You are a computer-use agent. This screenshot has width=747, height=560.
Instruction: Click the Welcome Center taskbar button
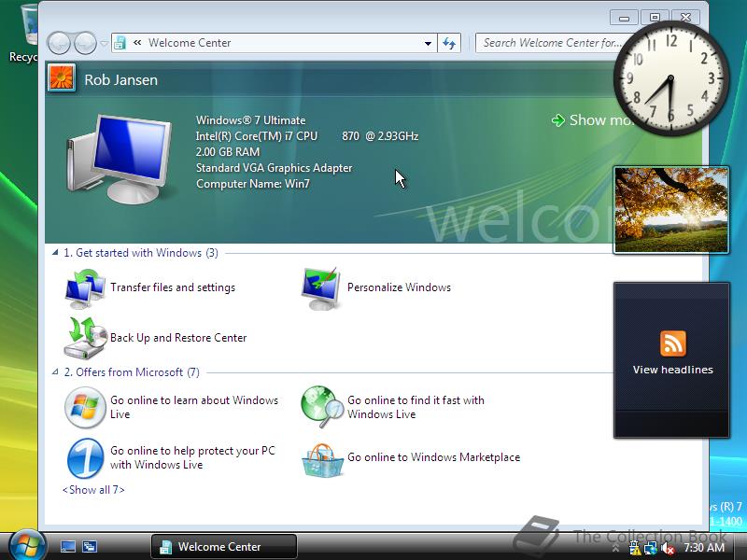[x=224, y=546]
